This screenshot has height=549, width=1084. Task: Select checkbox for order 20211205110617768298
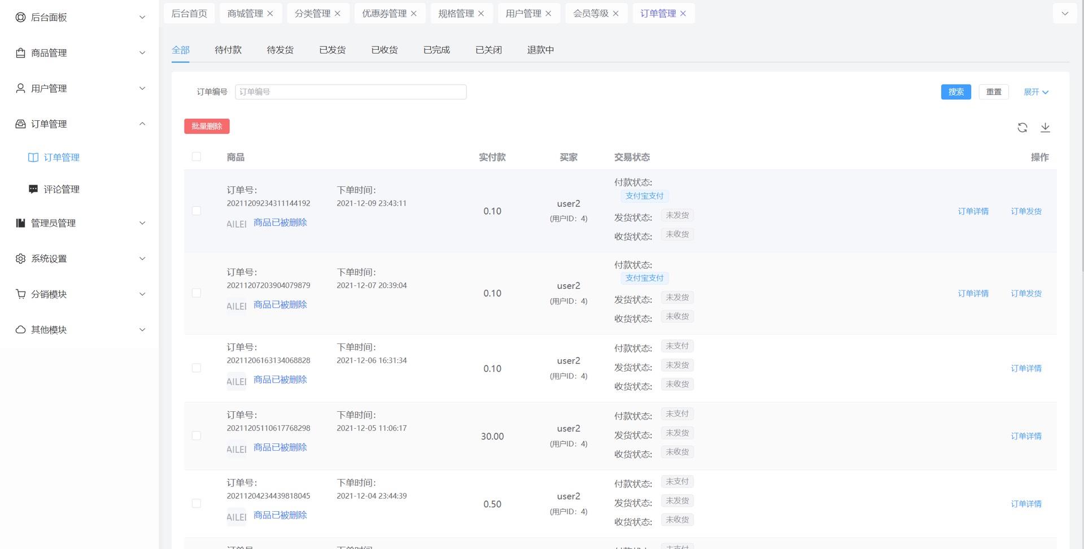[196, 436]
